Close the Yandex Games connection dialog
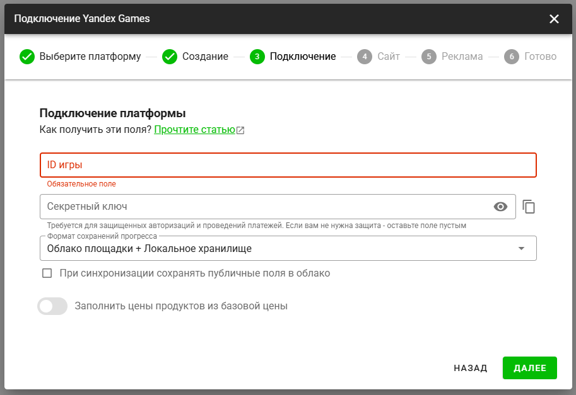Viewport: 576px width, 395px height. (x=554, y=19)
